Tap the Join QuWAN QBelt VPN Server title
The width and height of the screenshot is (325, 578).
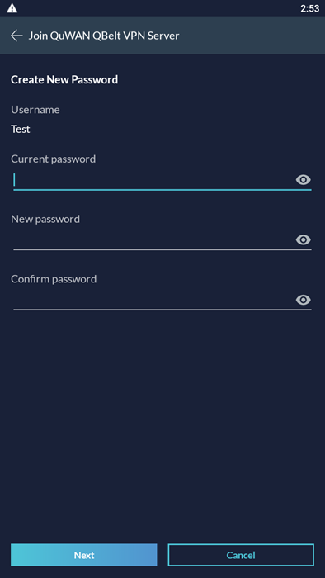pyautogui.click(x=104, y=36)
